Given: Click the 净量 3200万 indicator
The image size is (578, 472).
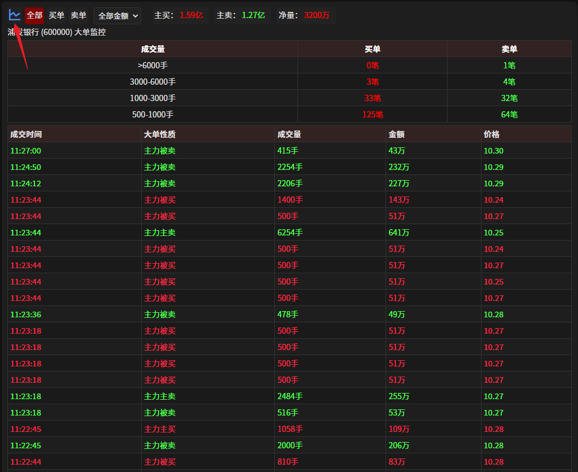Looking at the screenshot, I should [304, 15].
